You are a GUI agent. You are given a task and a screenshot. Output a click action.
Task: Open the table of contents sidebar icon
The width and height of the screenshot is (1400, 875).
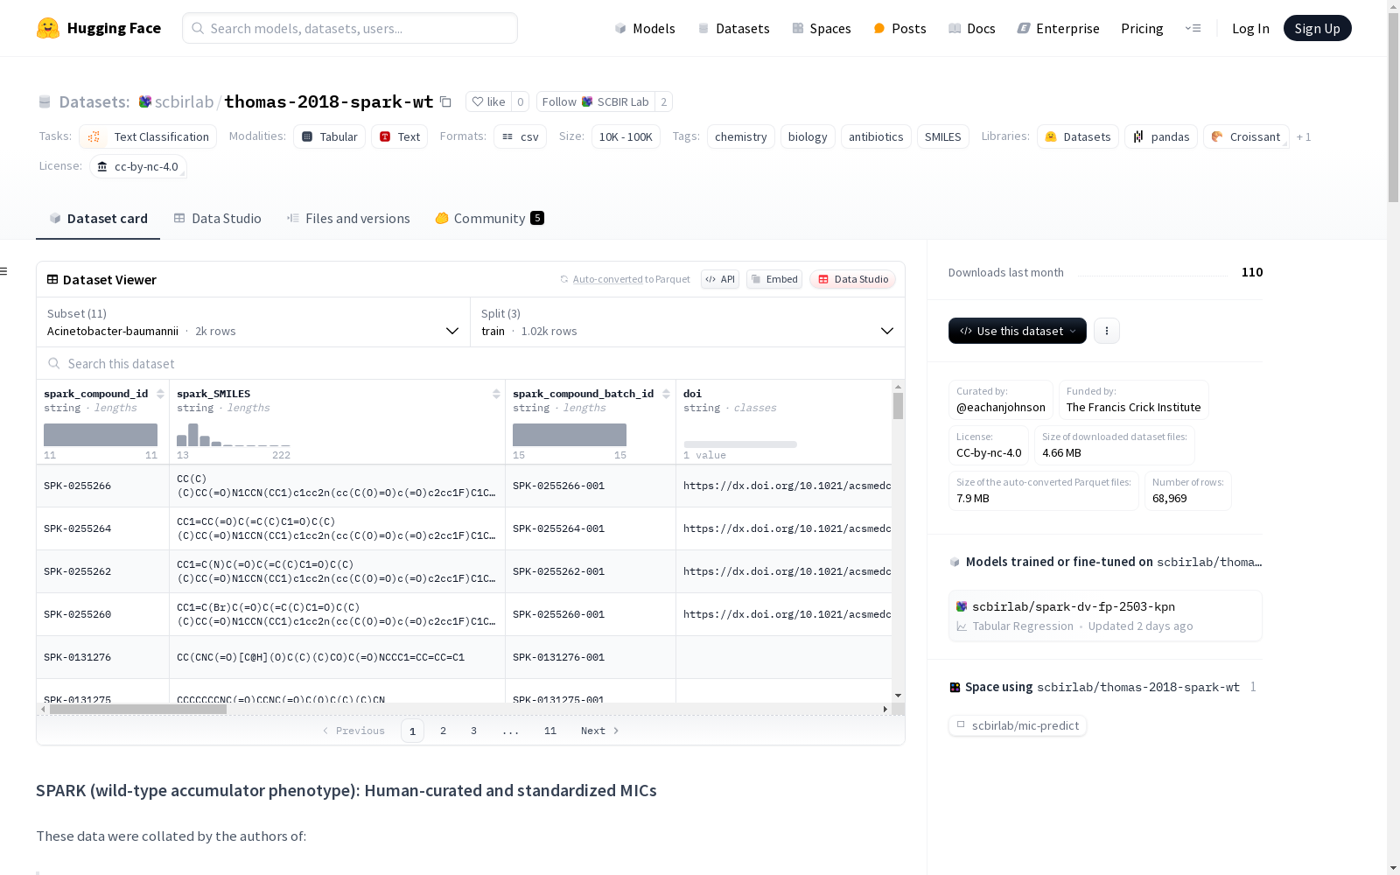coord(4,271)
